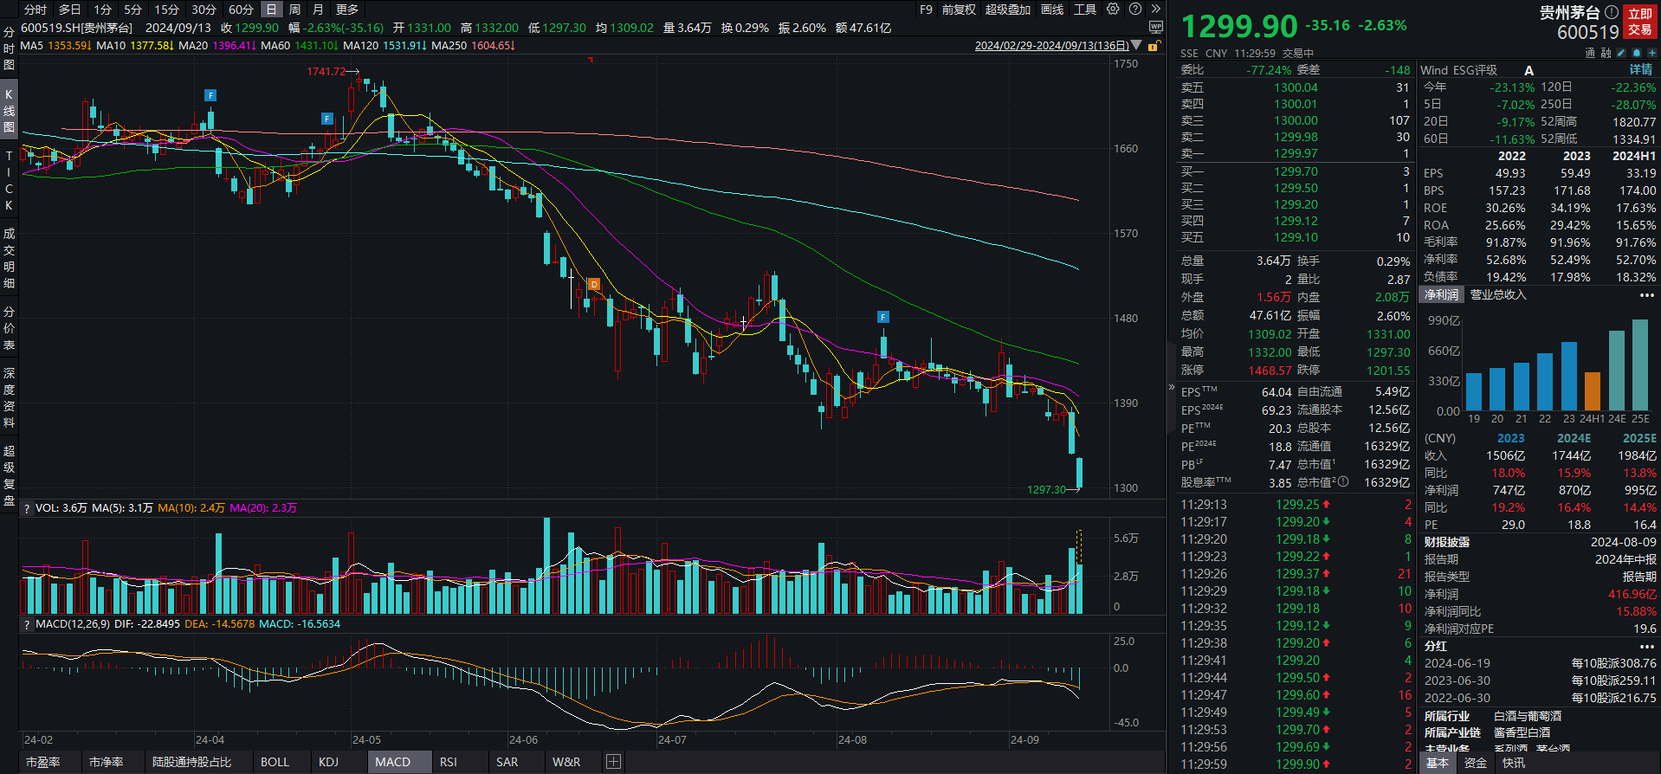Open 超级复盘 sidebar tab
The height and width of the screenshot is (774, 1661).
click(x=9, y=475)
